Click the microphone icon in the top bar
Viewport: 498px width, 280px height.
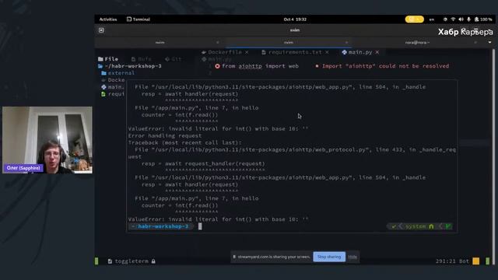click(468, 19)
